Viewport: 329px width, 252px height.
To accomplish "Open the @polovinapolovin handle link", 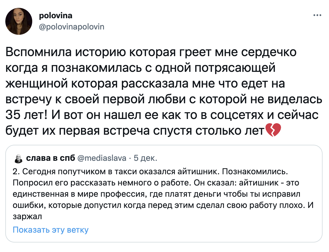I will click(72, 27).
